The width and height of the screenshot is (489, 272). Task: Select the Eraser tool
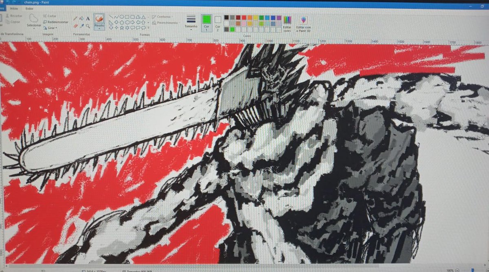point(75,26)
